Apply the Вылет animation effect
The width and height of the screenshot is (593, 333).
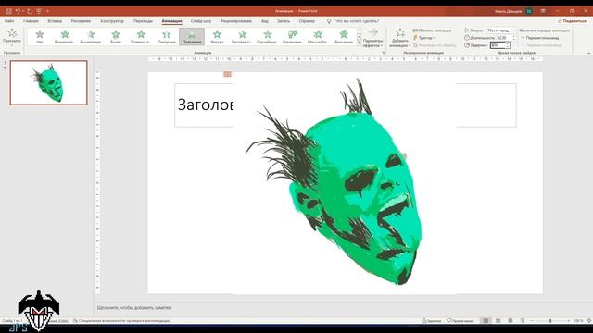(x=116, y=37)
